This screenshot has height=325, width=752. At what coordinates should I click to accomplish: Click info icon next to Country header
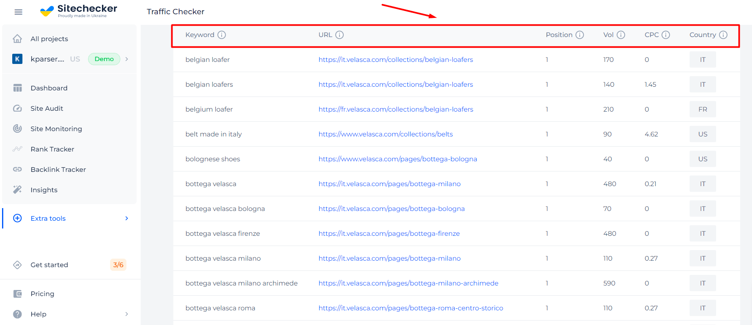723,35
